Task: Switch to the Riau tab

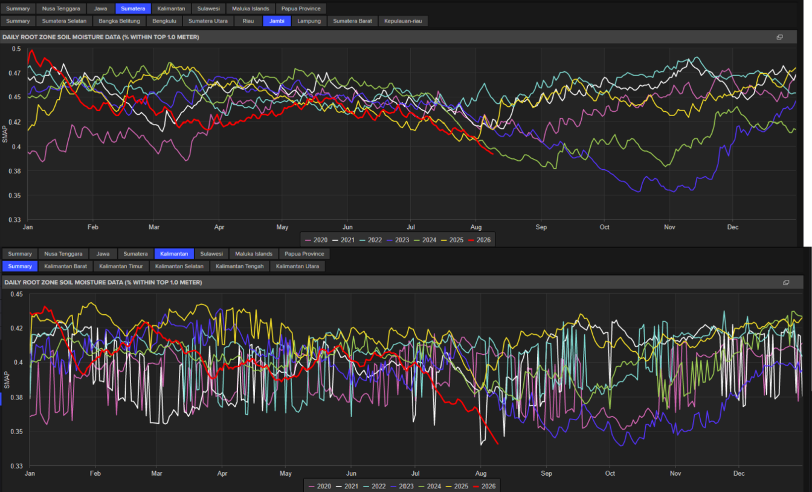Action: 248,21
